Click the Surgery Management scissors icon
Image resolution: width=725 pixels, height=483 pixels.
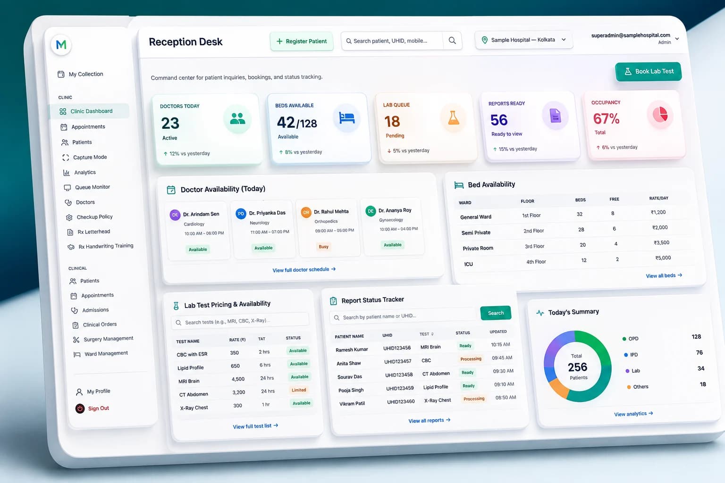point(76,340)
